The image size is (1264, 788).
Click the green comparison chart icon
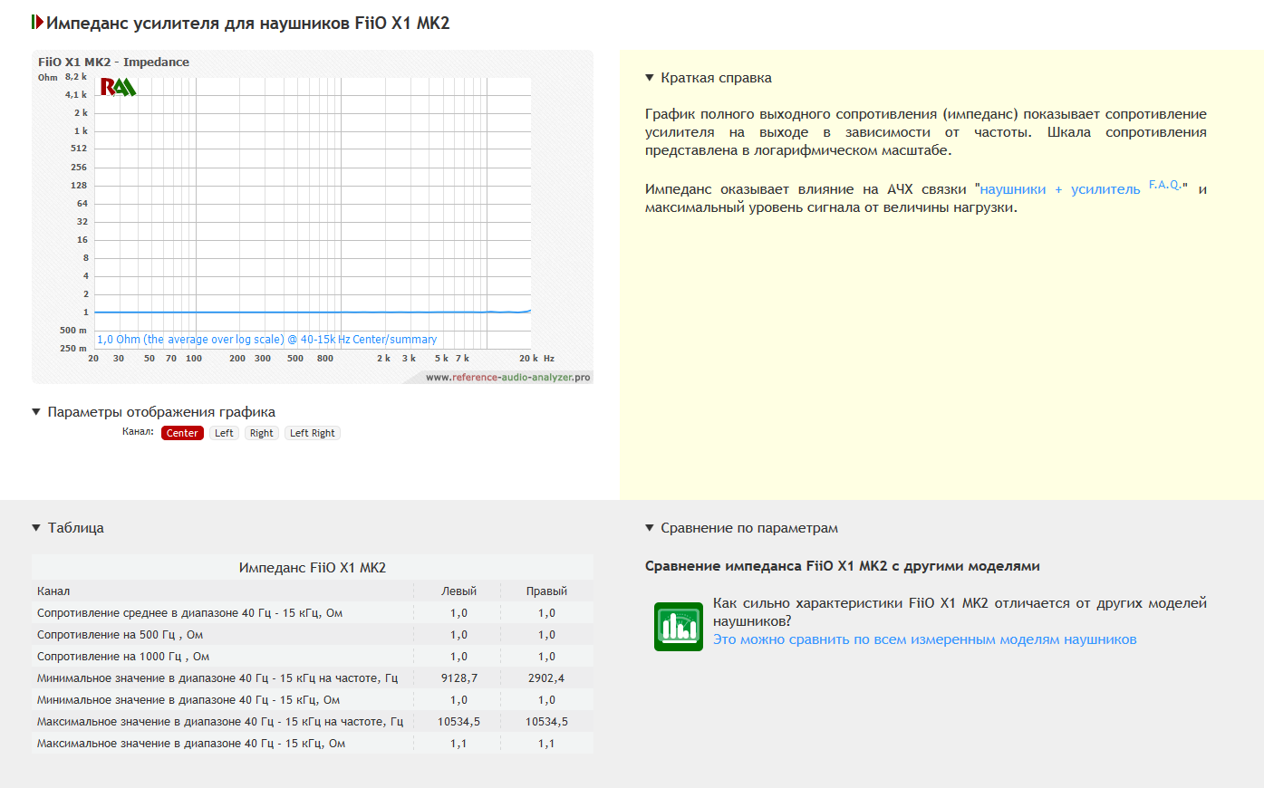click(x=678, y=627)
